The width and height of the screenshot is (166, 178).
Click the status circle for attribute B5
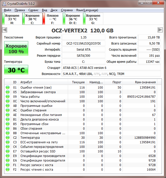coord(8,124)
